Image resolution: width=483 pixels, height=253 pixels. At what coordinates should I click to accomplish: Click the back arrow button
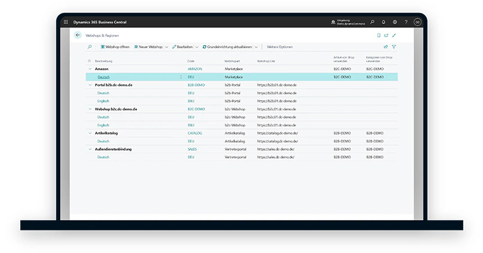tap(78, 35)
